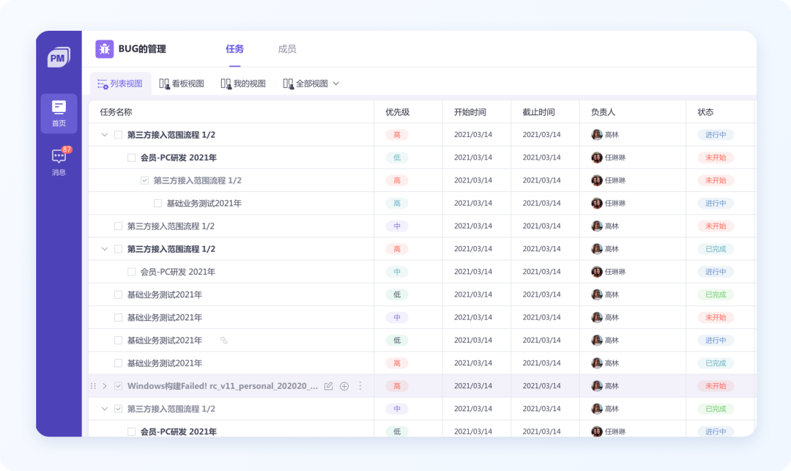
Task: Open 我的视图 view
Action: coord(243,84)
